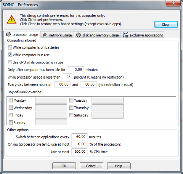The height and width of the screenshot is (174, 183).
Task: Click the CPU time field showing 100.00
Action: (79, 152)
